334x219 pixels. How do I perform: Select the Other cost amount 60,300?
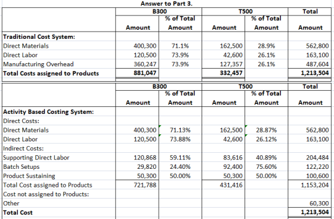319,203
